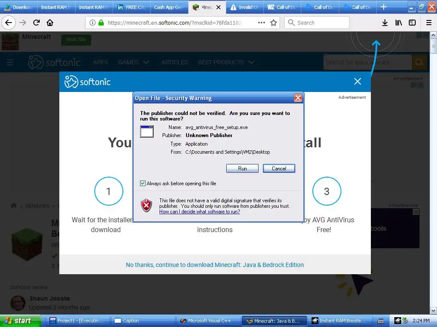Screen dimensions: 437x327
Task: Switch to the first Instant RAM tab
Action: [56, 7]
